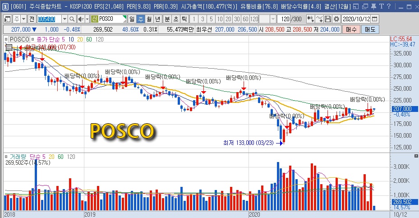Click the 2019 year label on time axis
The width and height of the screenshot is (419, 218).
[x=90, y=214]
